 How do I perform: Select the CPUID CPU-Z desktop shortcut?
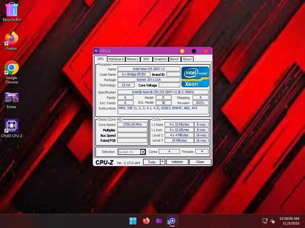point(12,128)
